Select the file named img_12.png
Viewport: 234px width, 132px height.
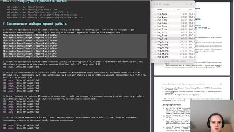tap(163, 48)
